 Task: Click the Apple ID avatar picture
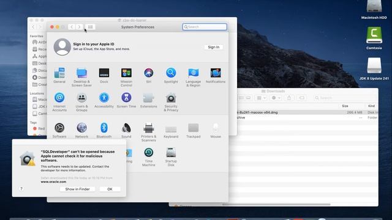point(62,46)
